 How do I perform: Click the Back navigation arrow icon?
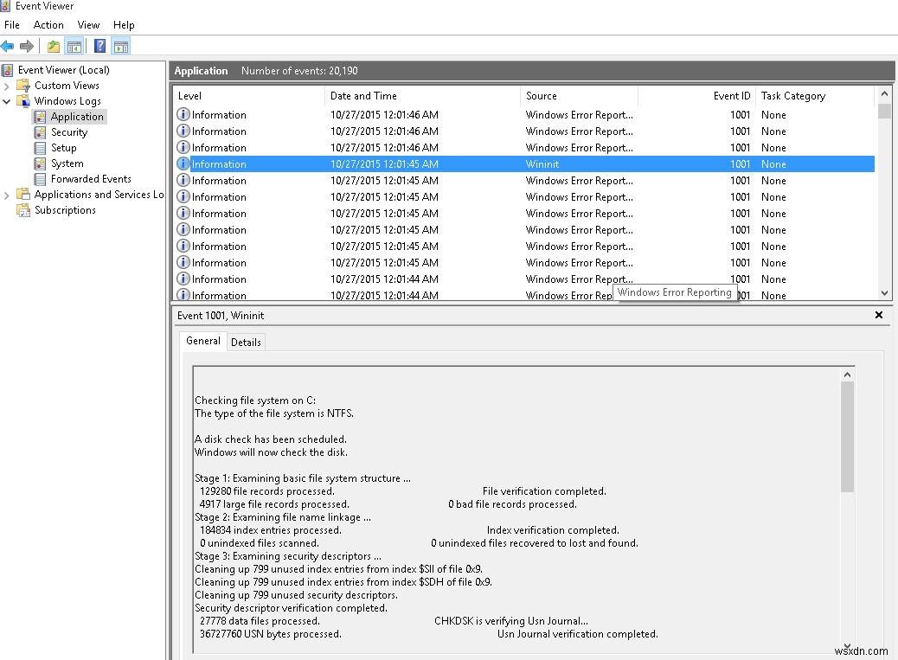click(9, 46)
